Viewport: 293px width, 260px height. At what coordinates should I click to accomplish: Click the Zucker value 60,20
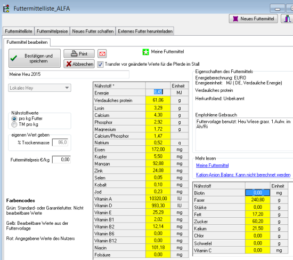258,222
